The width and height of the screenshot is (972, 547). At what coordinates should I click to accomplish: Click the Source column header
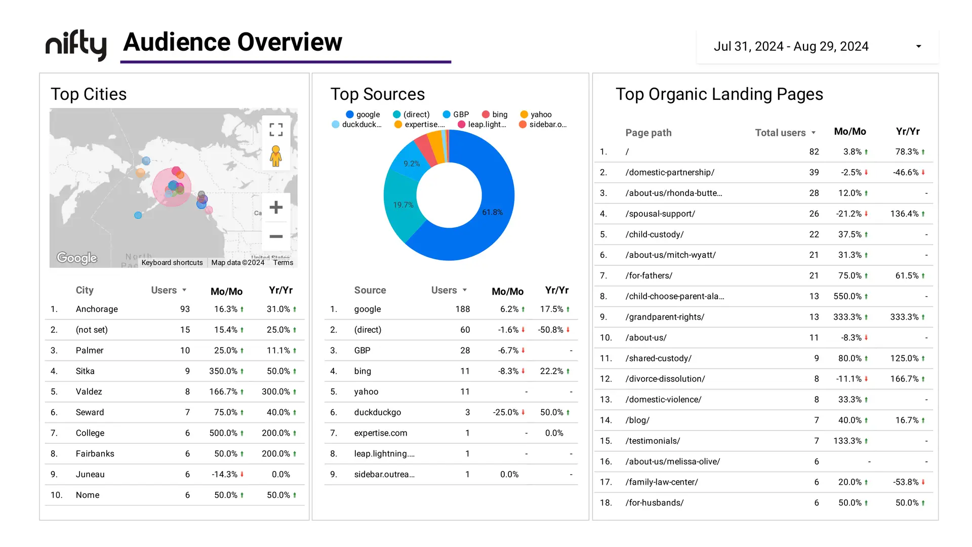[x=370, y=290]
